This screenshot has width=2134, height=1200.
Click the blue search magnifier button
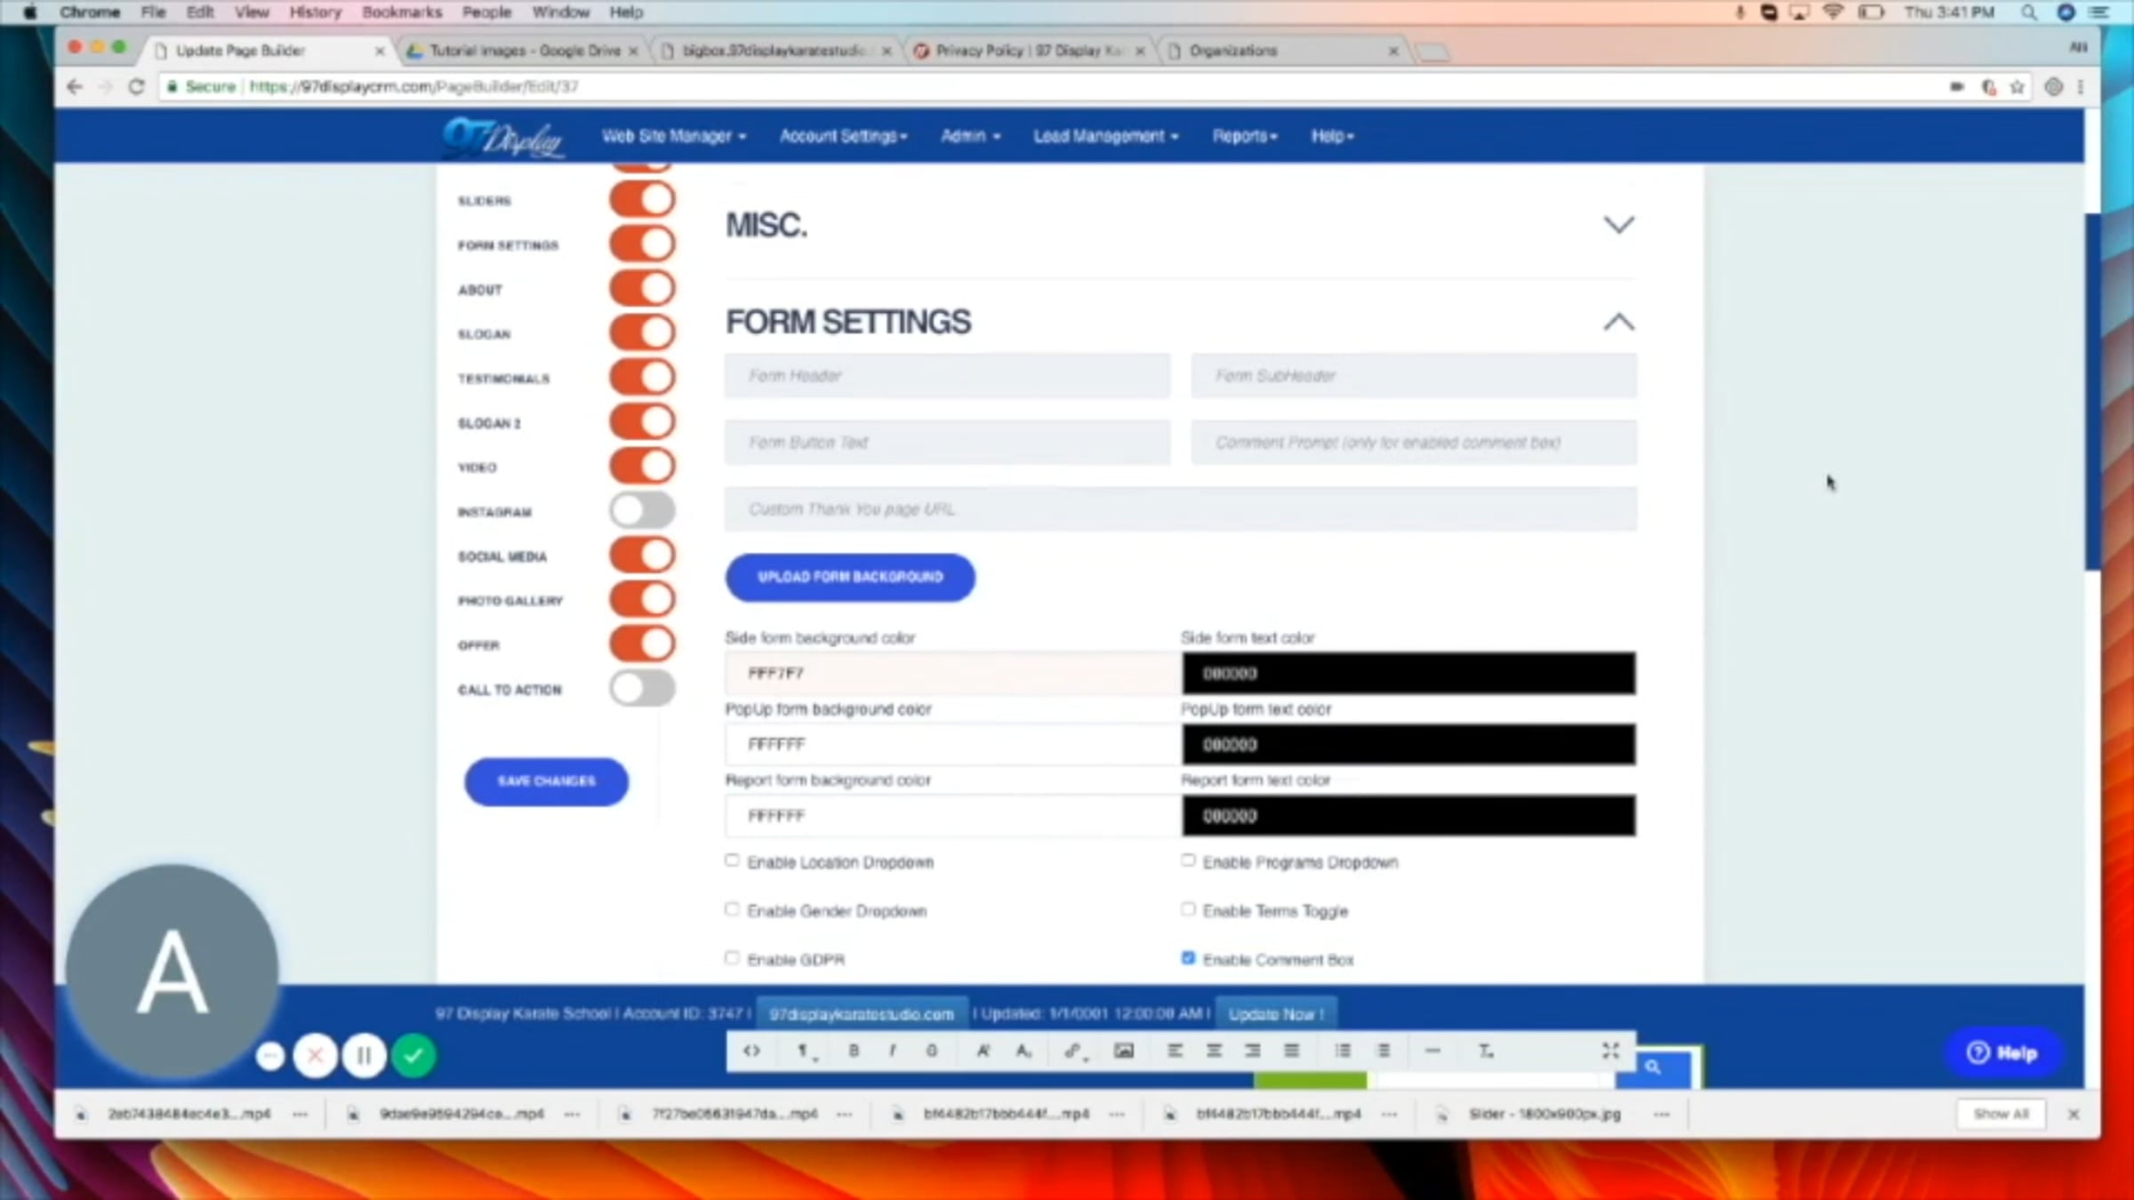point(1652,1067)
